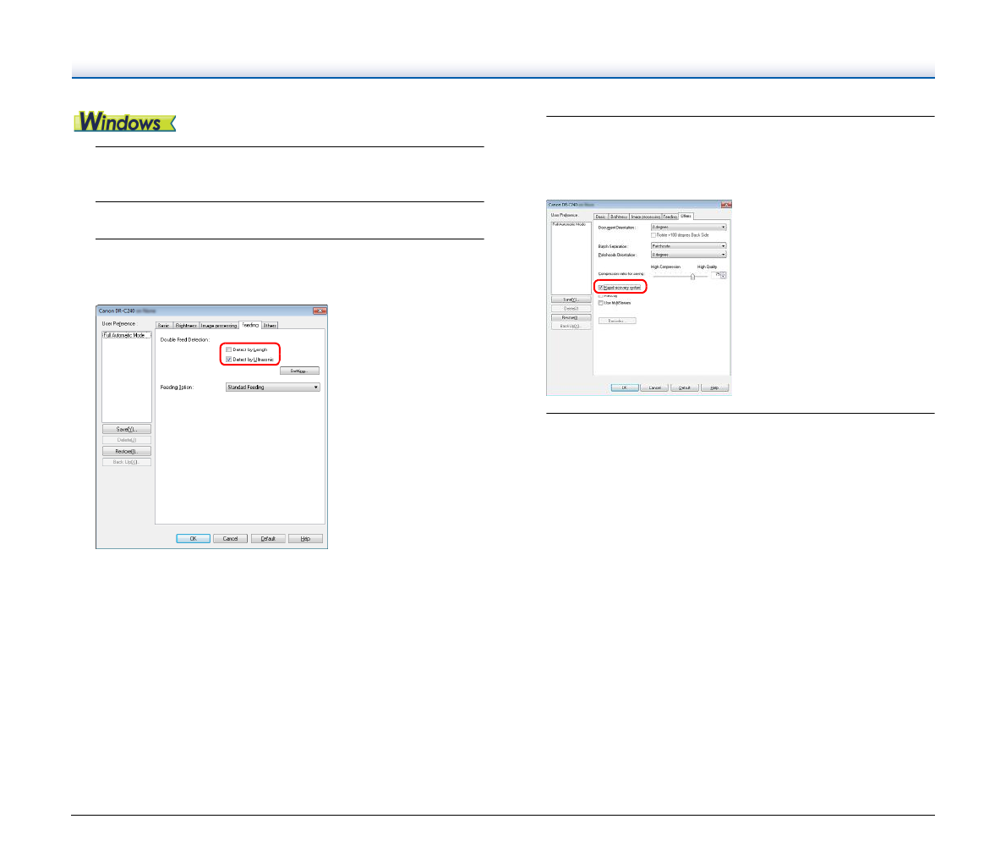Open the Feeding Option dropdown
Image resolution: width=1006 pixels, height=863 pixels.
(x=272, y=388)
